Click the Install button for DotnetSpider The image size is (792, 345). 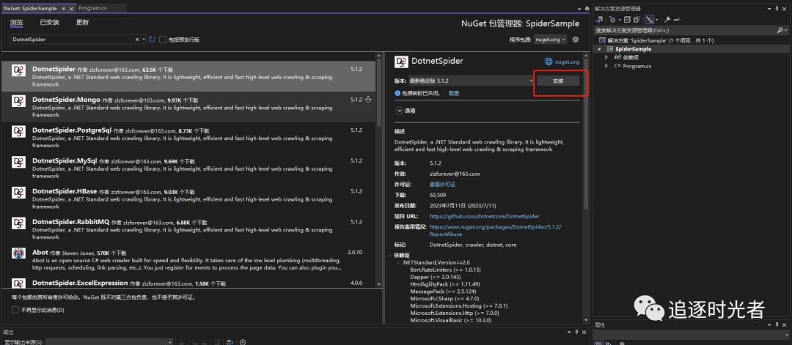tap(557, 81)
